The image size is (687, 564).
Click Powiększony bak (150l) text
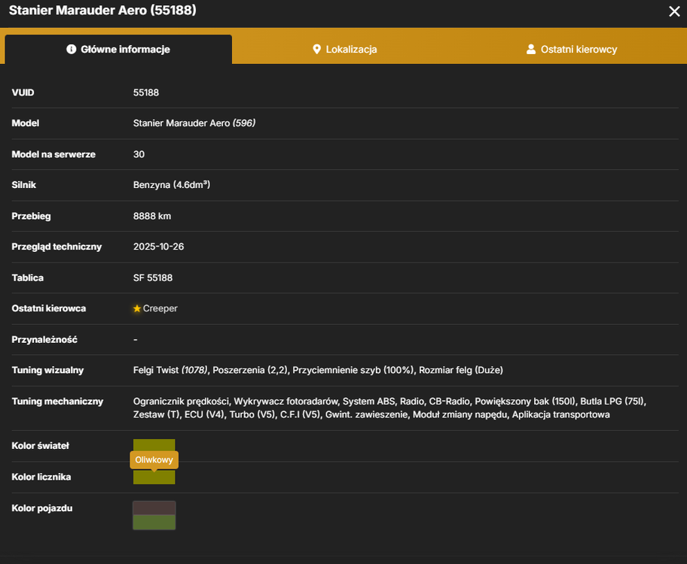[524, 402]
